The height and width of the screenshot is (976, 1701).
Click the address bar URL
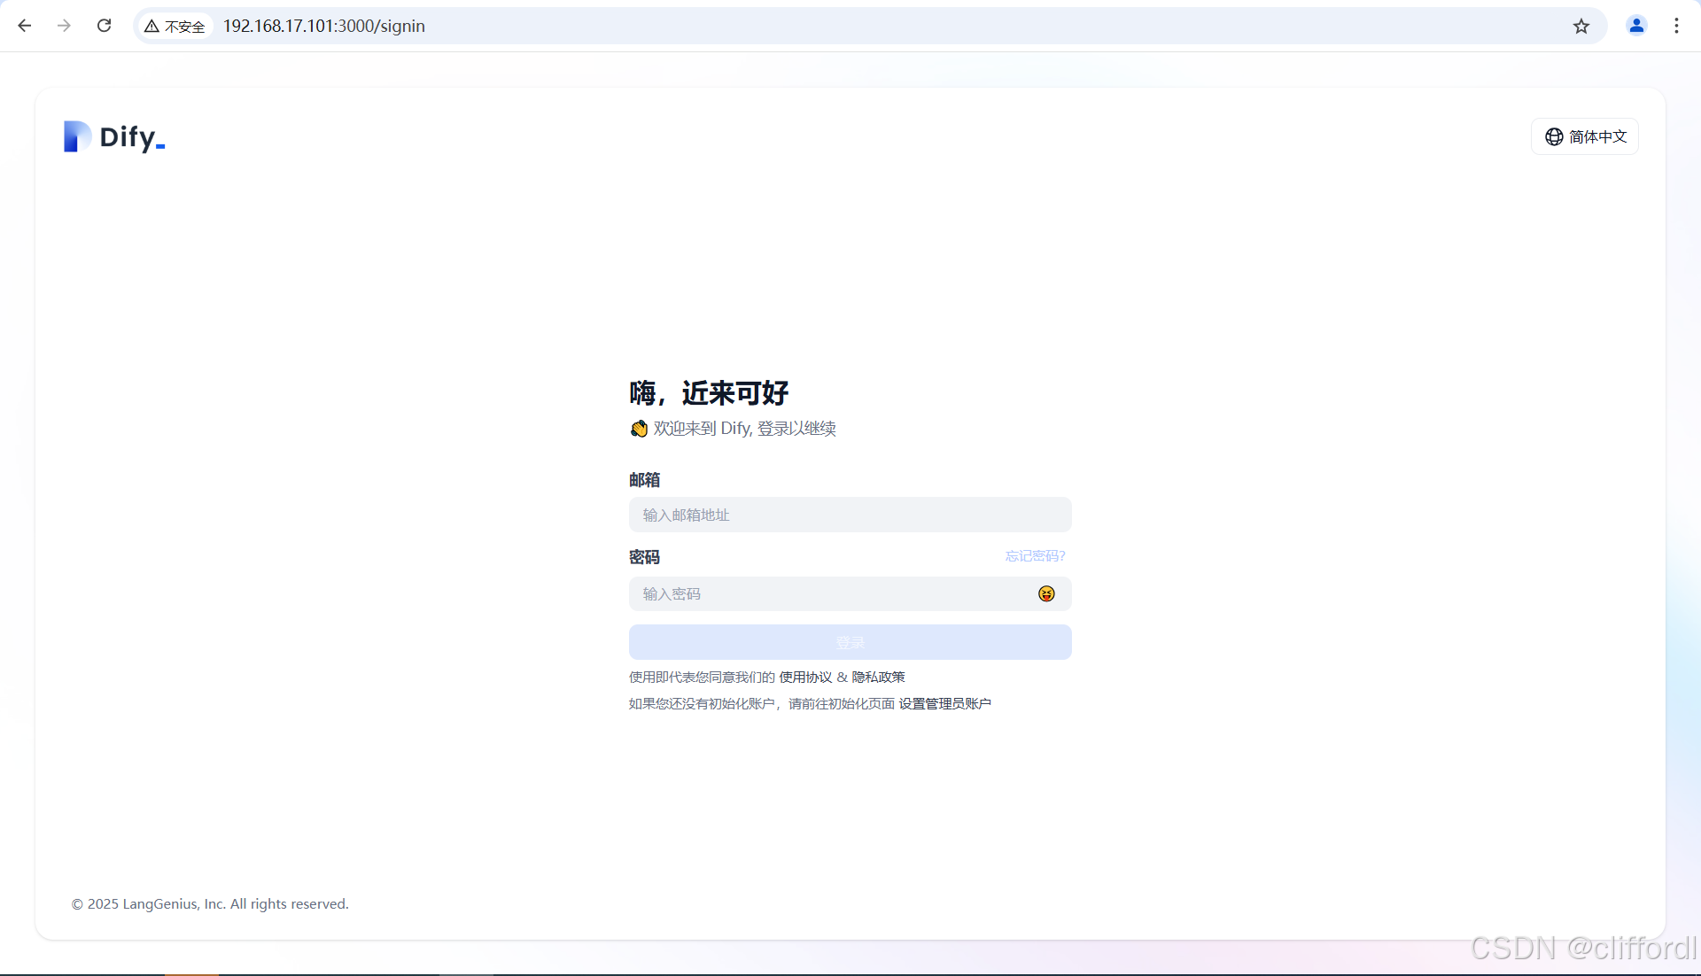[323, 26]
